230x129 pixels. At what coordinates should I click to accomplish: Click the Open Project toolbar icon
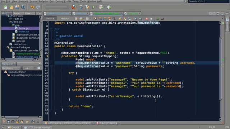17,7
